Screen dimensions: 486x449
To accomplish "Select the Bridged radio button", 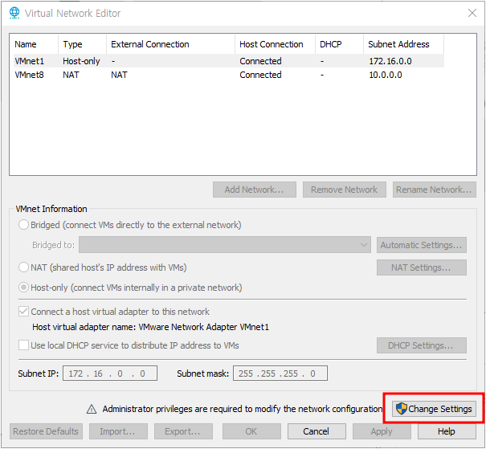I will [x=23, y=225].
